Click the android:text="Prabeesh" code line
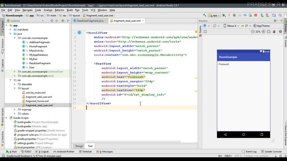Viewport: 287px width, 161px height. pyautogui.click(x=123, y=77)
